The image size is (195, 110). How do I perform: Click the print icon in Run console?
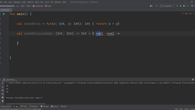3,97
